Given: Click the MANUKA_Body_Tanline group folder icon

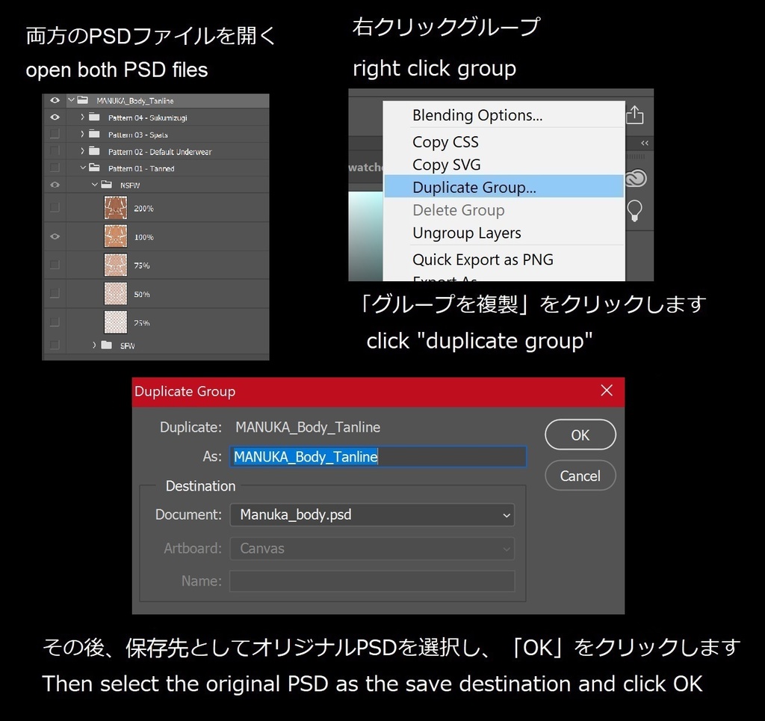Looking at the screenshot, I should coord(81,99).
